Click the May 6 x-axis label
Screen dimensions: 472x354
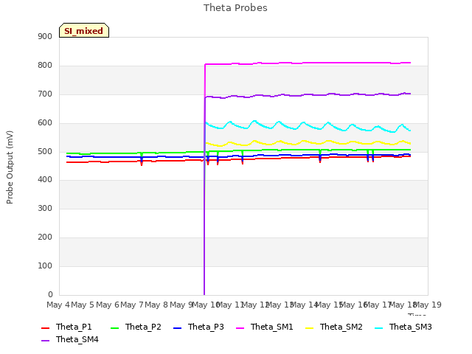[108, 305]
